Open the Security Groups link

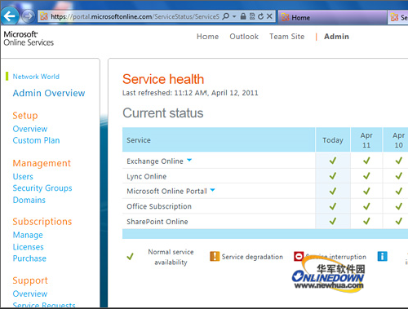[x=42, y=188]
